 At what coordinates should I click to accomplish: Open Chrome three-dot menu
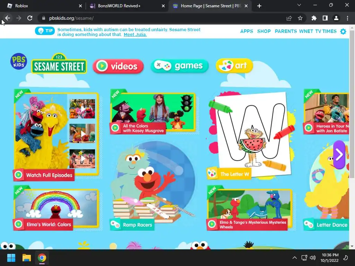point(347,18)
